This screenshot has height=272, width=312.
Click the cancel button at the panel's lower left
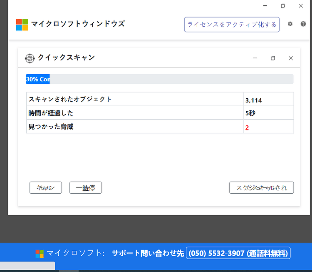click(x=46, y=188)
